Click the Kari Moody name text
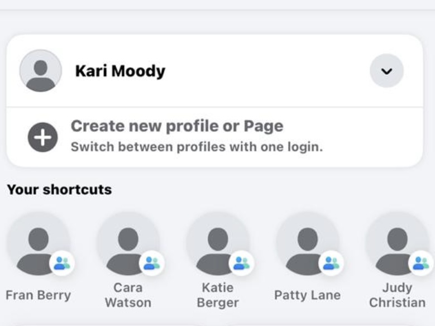 (x=120, y=71)
